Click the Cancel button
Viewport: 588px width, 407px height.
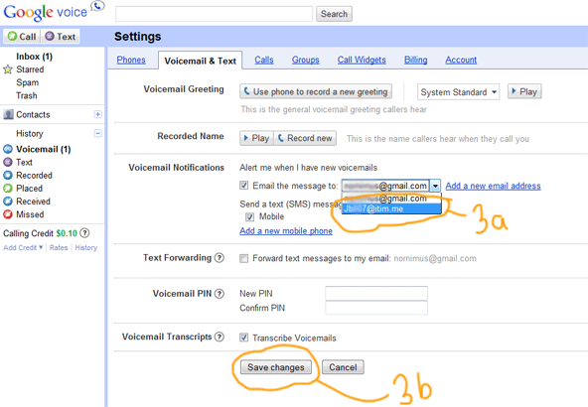point(343,367)
